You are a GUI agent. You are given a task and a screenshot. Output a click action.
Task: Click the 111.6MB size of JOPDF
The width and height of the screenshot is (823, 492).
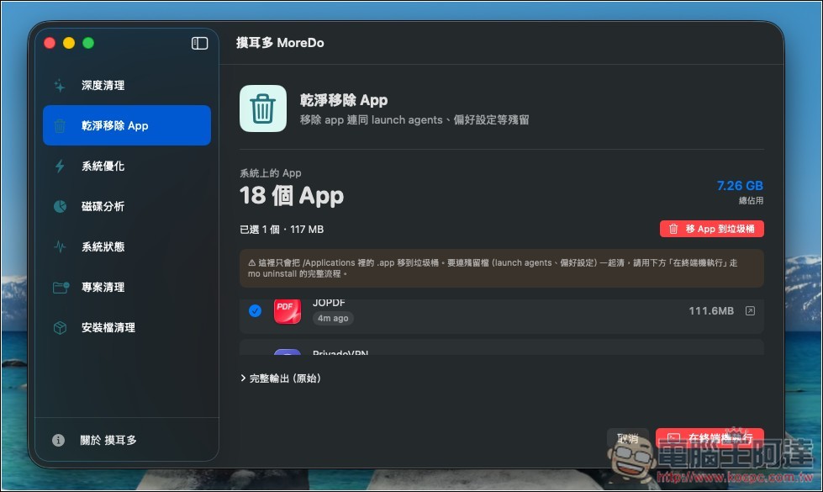point(711,311)
